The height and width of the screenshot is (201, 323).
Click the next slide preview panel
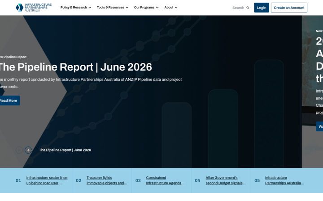pyautogui.click(x=312, y=92)
